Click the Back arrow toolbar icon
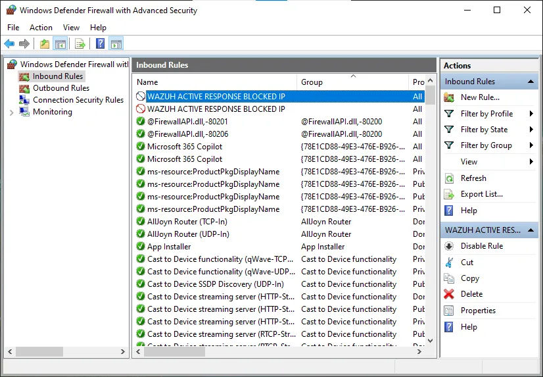Screen dimensions: 543x377 click(x=9, y=43)
